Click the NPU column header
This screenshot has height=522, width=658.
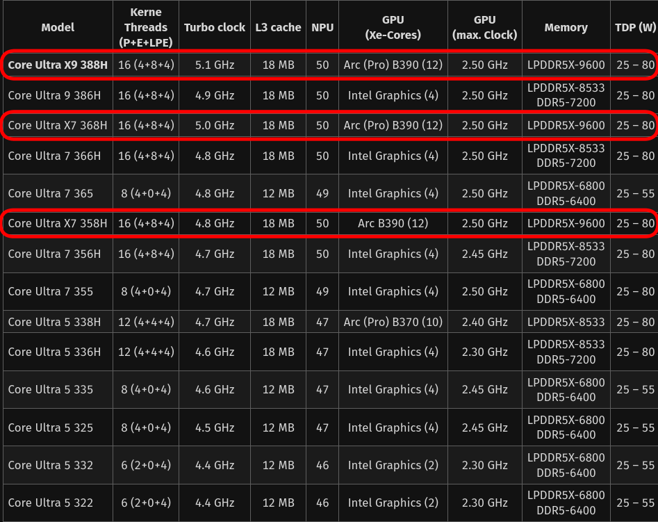point(322,27)
